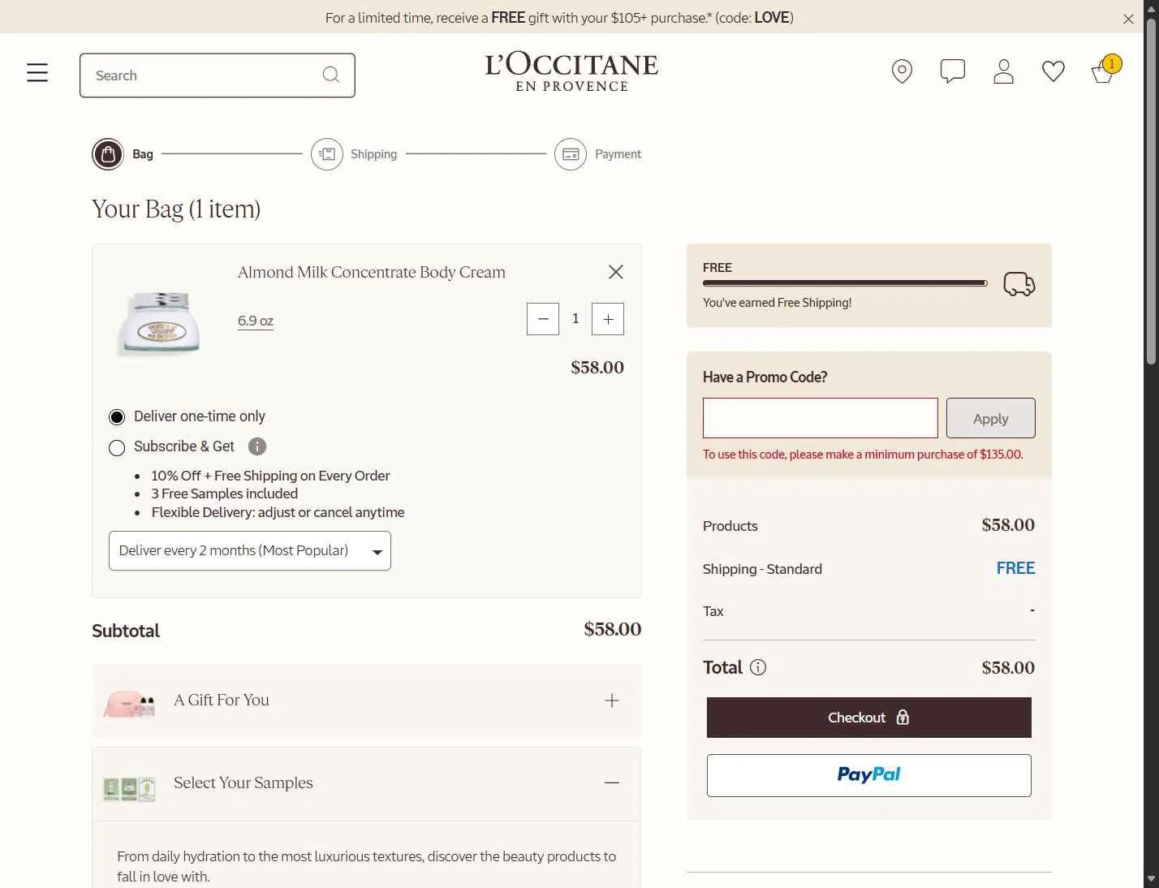Open the hamburger navigation menu
1159x888 pixels.
(37, 72)
